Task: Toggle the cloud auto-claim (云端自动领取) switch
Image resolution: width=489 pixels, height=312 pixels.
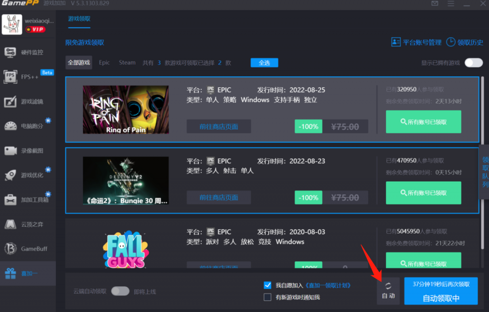Action: point(120,291)
